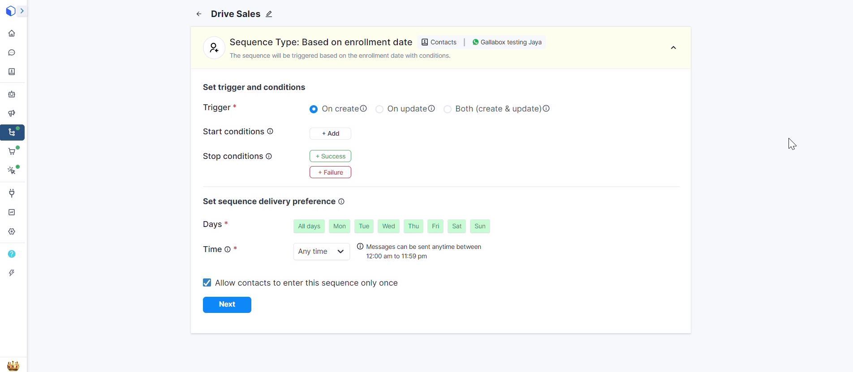Image resolution: width=853 pixels, height=372 pixels.
Task: Open the Settings gear icon
Action: 12,231
